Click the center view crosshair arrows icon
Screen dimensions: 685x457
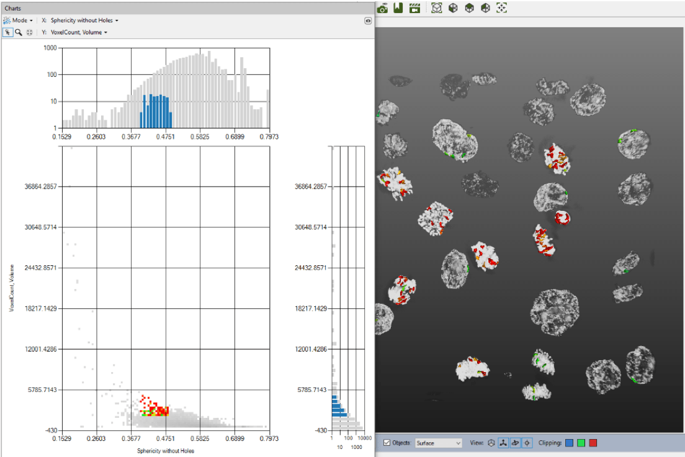(x=501, y=8)
